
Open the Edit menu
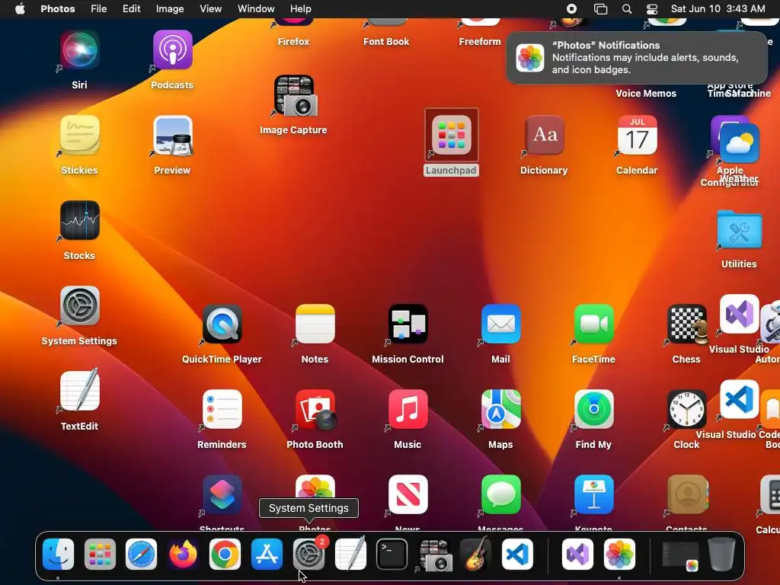131,9
